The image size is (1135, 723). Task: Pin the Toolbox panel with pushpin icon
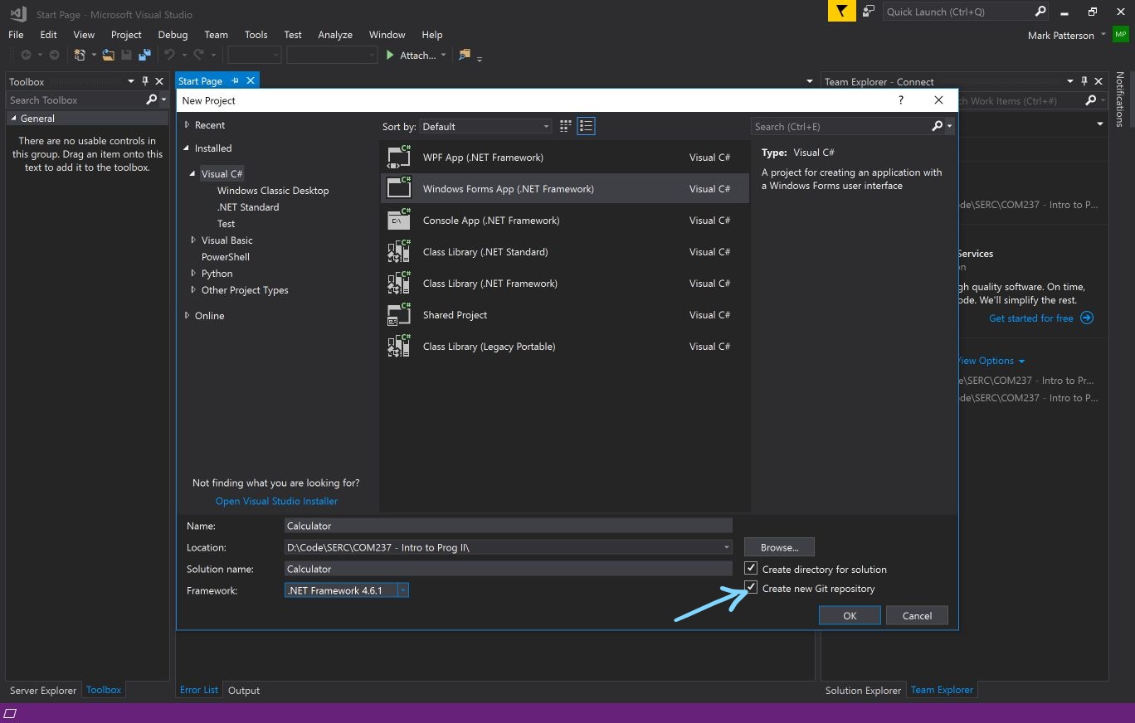point(145,81)
